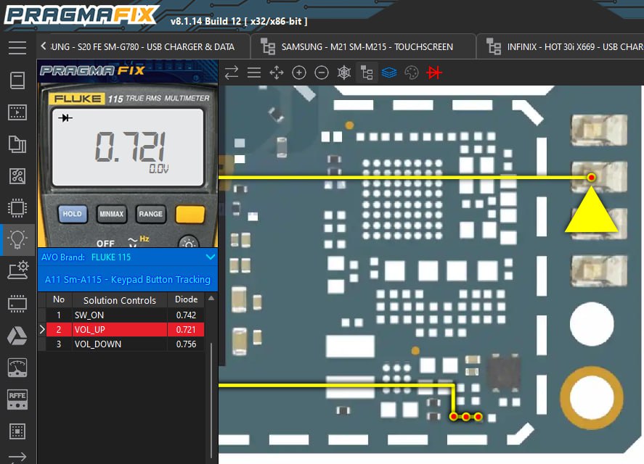Click the table scrollbar up arrow
The width and height of the screenshot is (644, 464).
point(211,298)
